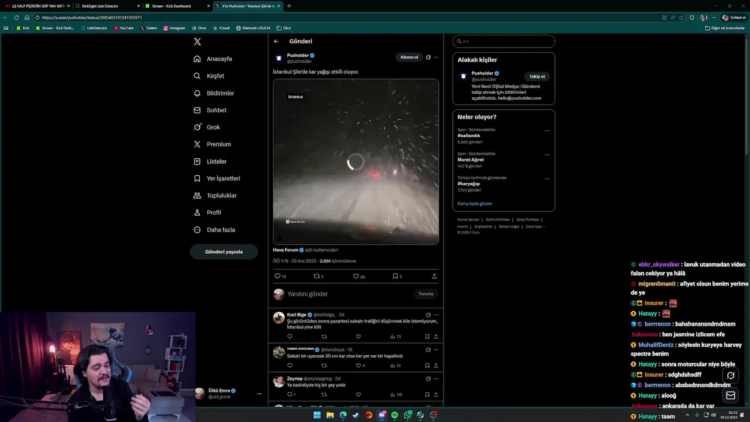Open more options on Zeynep's reply
Image resolution: width=750 pixels, height=422 pixels.
click(x=436, y=379)
